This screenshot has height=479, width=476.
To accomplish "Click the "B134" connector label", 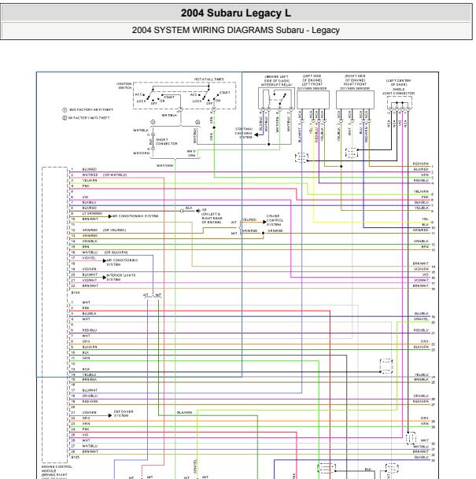I will [76, 293].
